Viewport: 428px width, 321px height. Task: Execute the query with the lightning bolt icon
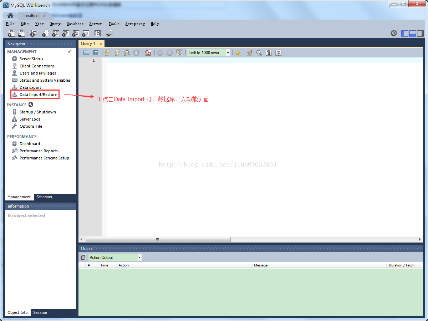(x=108, y=53)
